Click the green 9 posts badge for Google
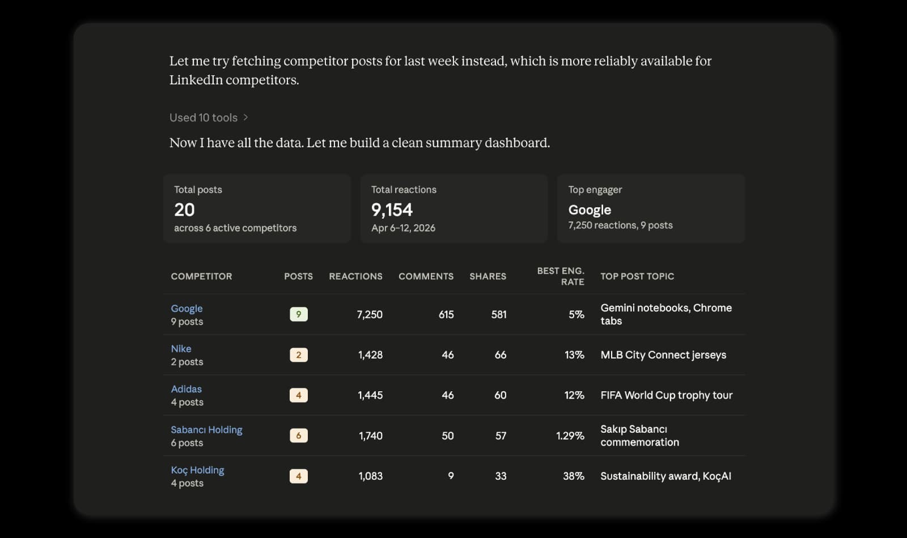The height and width of the screenshot is (538, 907). [299, 314]
